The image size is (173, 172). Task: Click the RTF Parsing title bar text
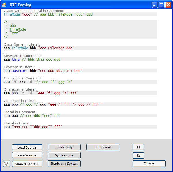click(x=20, y=5)
